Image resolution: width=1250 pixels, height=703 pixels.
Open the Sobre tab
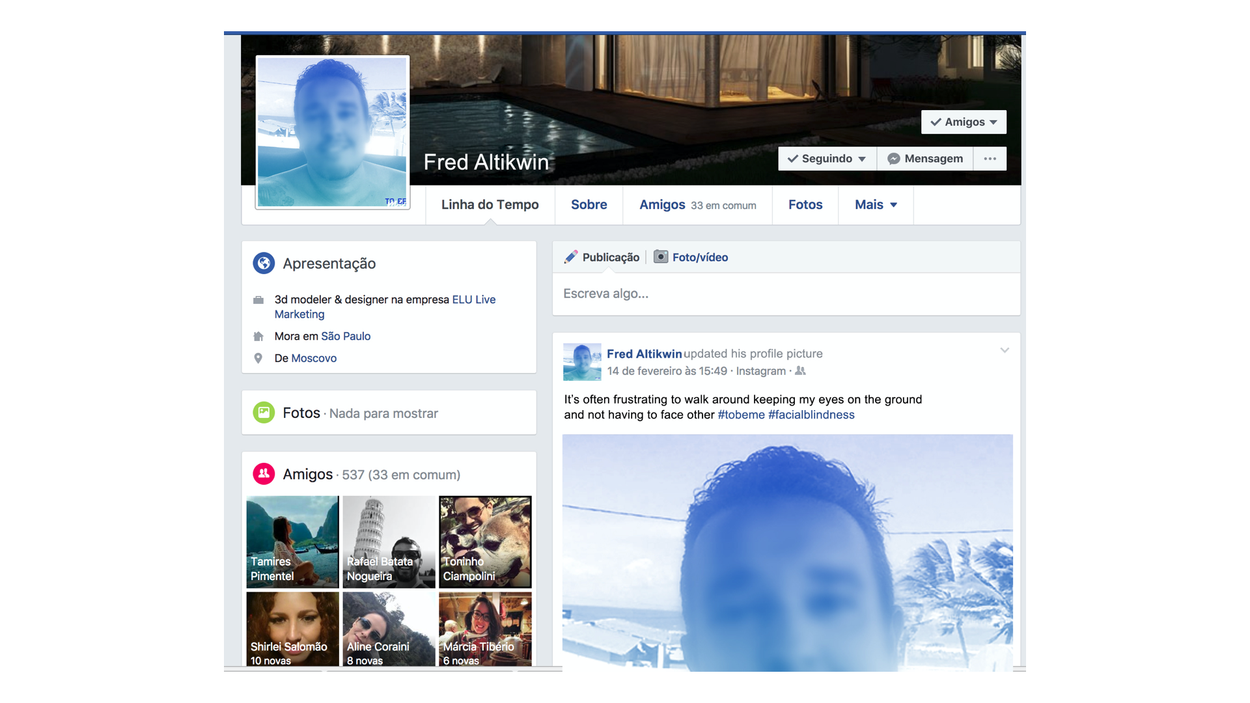(x=589, y=205)
